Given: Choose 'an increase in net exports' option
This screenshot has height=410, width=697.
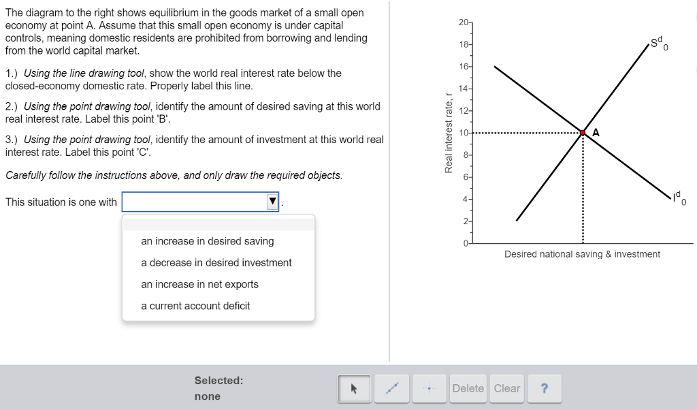Looking at the screenshot, I should pyautogui.click(x=199, y=284).
